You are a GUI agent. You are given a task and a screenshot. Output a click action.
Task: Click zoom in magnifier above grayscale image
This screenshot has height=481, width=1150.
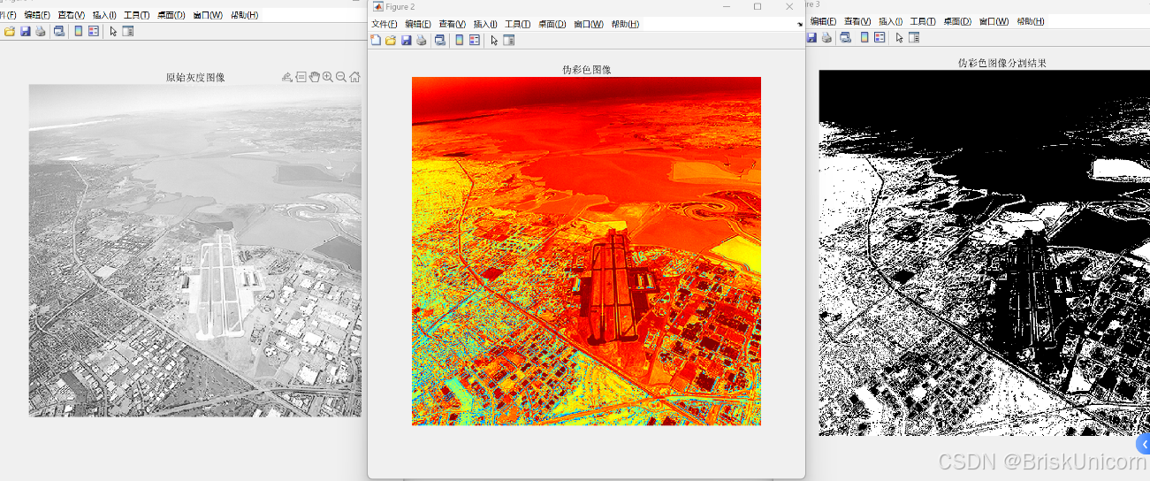(328, 77)
